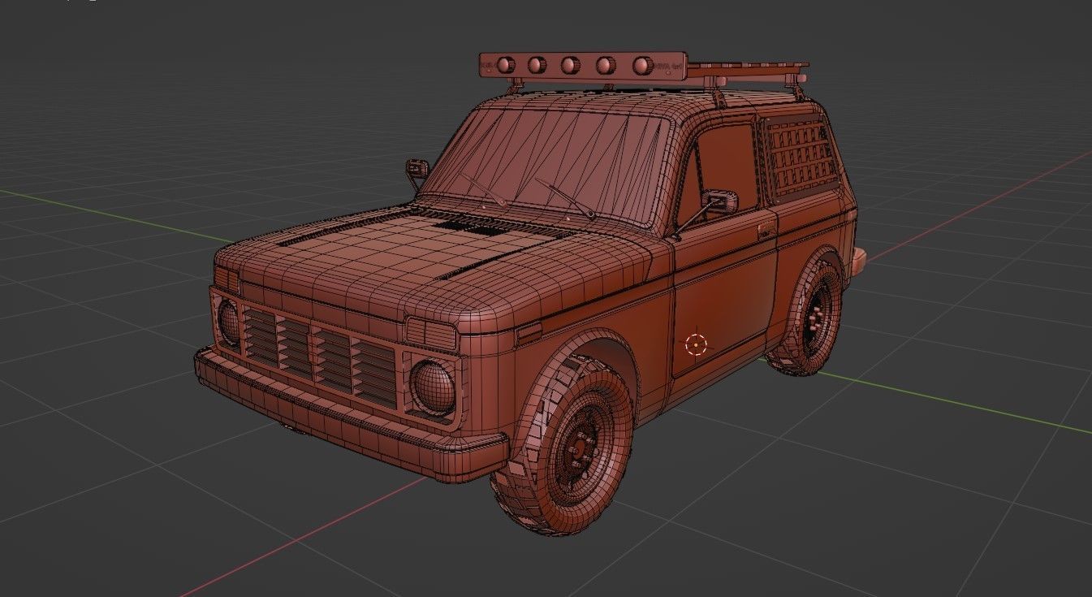Select the front wheel of the car
Viewport: 1092px width, 597px height.
coord(564,445)
